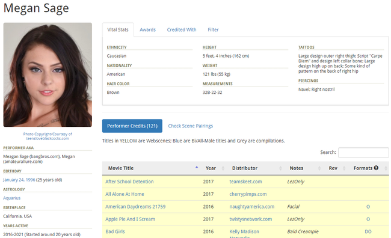Click the 2017 year for All Alone At Home

(x=208, y=194)
